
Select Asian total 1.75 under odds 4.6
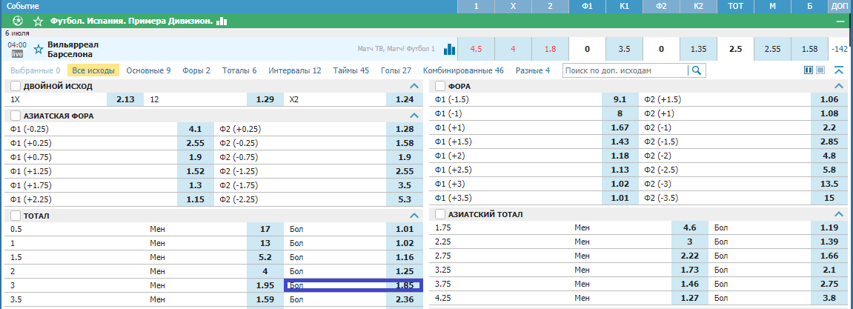(x=690, y=227)
